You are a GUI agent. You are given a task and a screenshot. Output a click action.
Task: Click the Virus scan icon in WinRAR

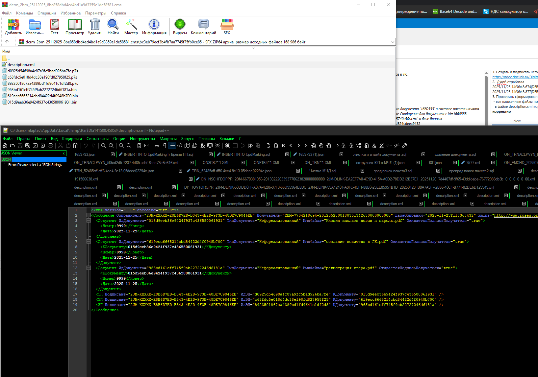pos(180,27)
